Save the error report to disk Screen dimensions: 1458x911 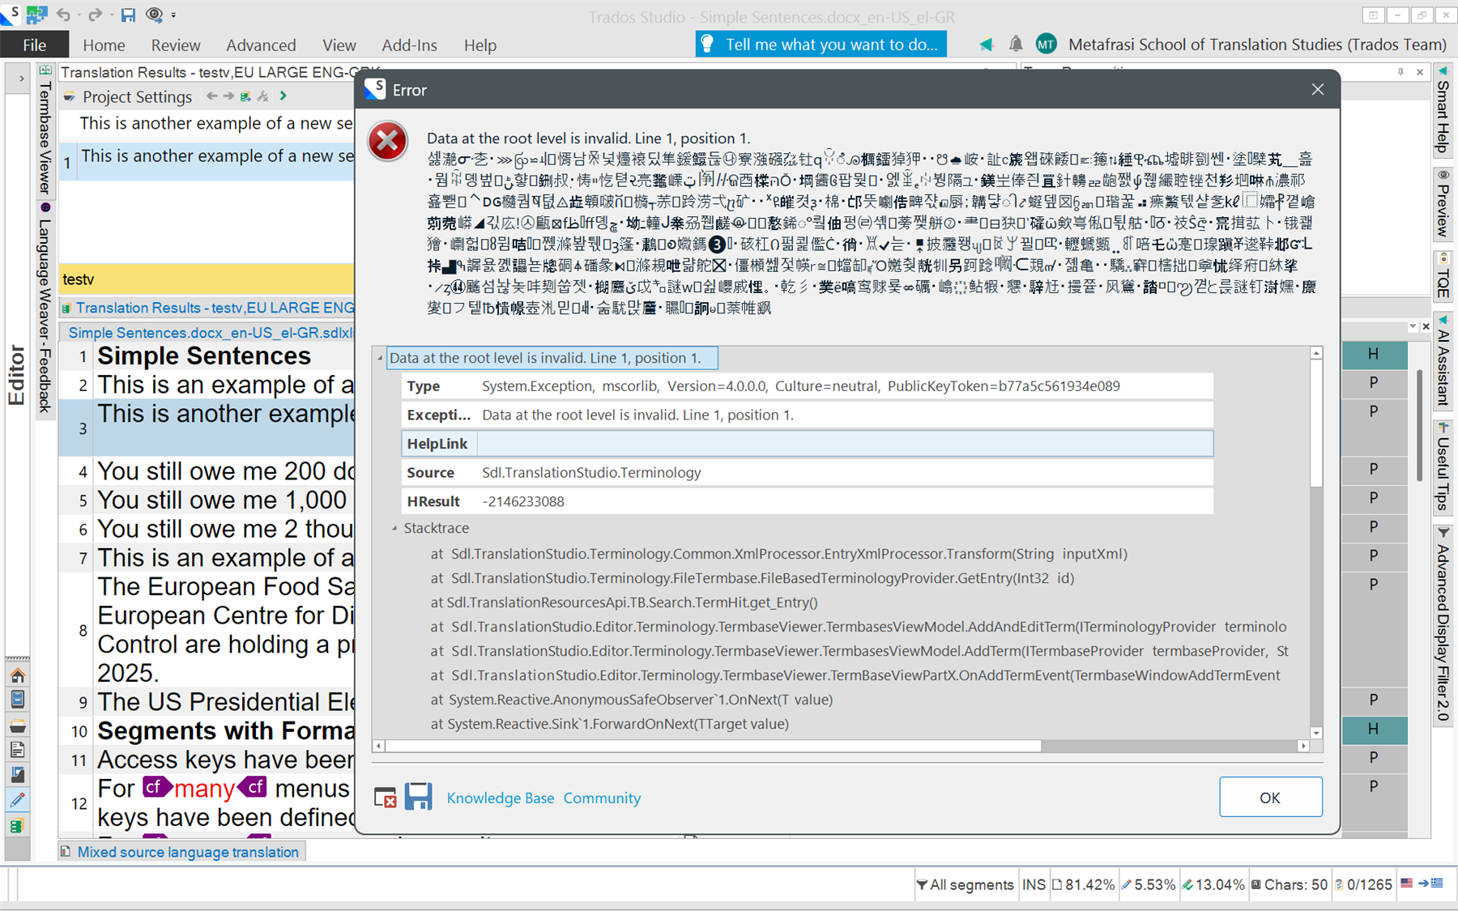pos(419,797)
